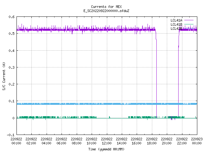Click the y-axis tick value 0.4
Image resolution: width=203 pixels, height=152 pixels.
(x=11, y=51)
